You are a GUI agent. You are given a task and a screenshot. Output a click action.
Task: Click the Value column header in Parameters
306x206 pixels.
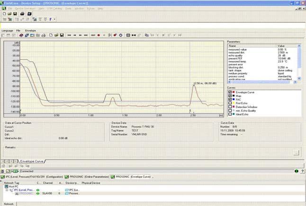(287, 46)
